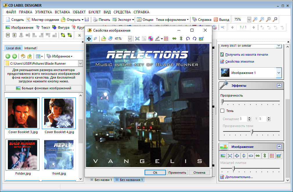Click the eraser icon in the dialog toolbar

[110, 39]
